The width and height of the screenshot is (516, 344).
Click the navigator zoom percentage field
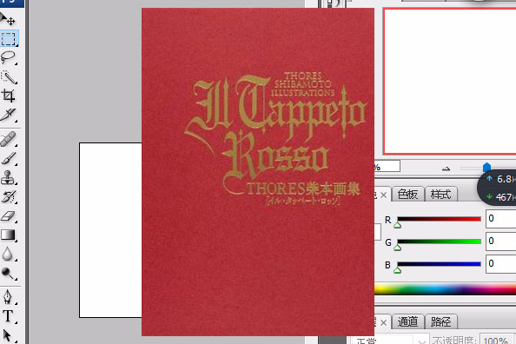point(387,166)
